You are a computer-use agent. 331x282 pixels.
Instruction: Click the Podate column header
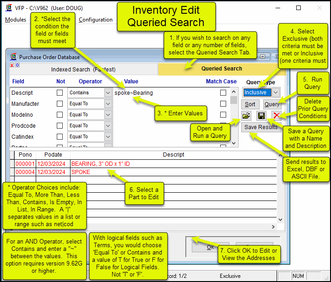coord(53,155)
